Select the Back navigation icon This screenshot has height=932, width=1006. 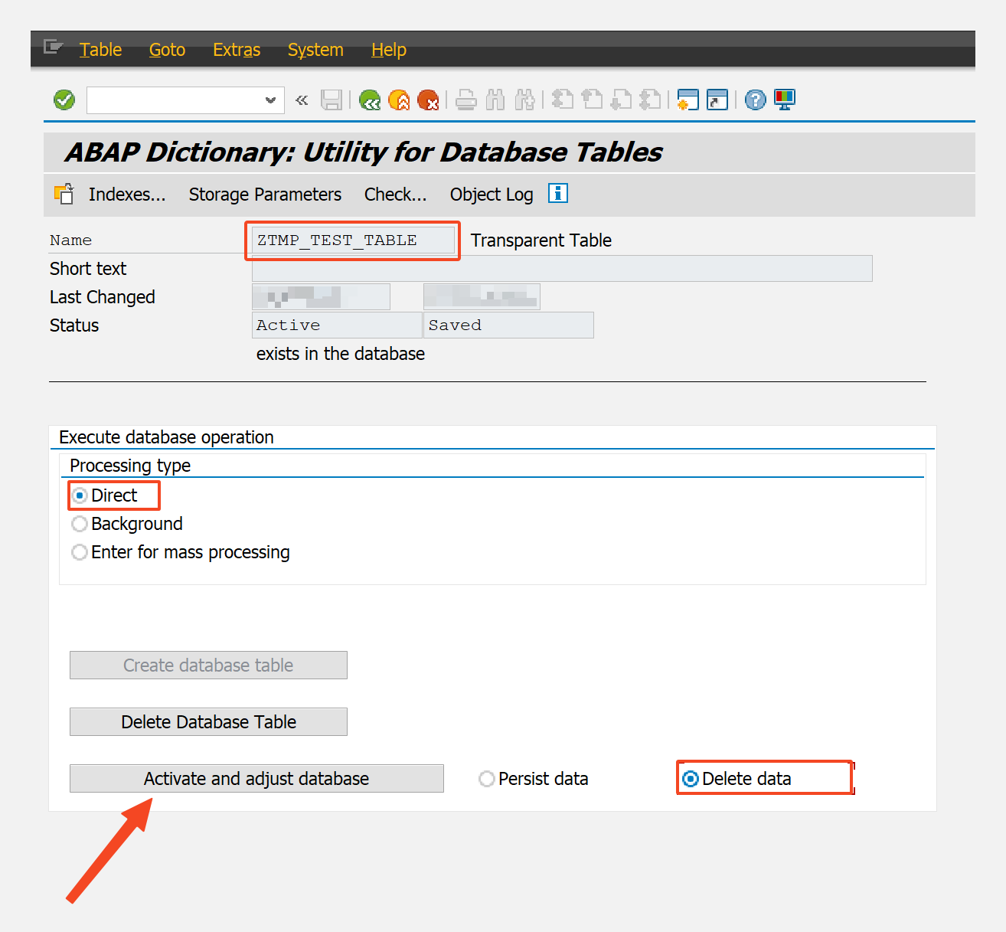click(x=370, y=100)
